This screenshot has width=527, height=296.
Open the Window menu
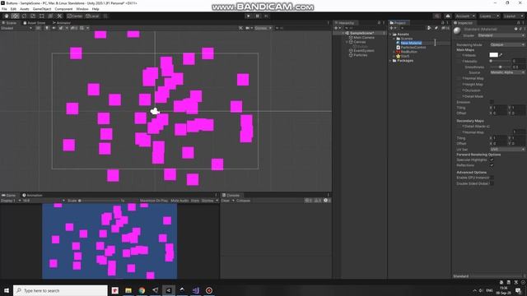pos(82,9)
